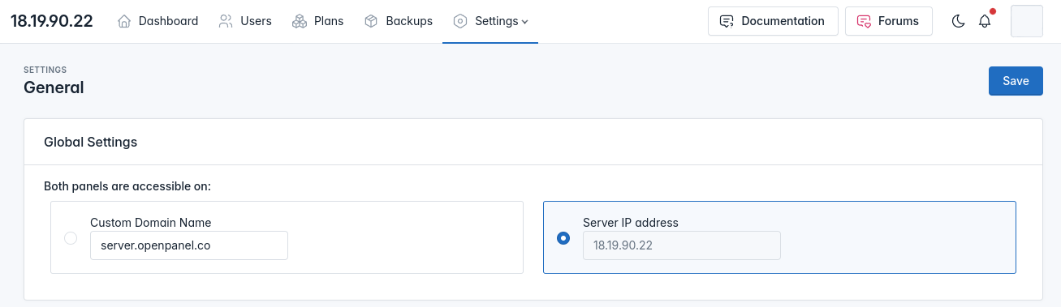
Task: Click the Server IP address text field
Action: pos(682,245)
